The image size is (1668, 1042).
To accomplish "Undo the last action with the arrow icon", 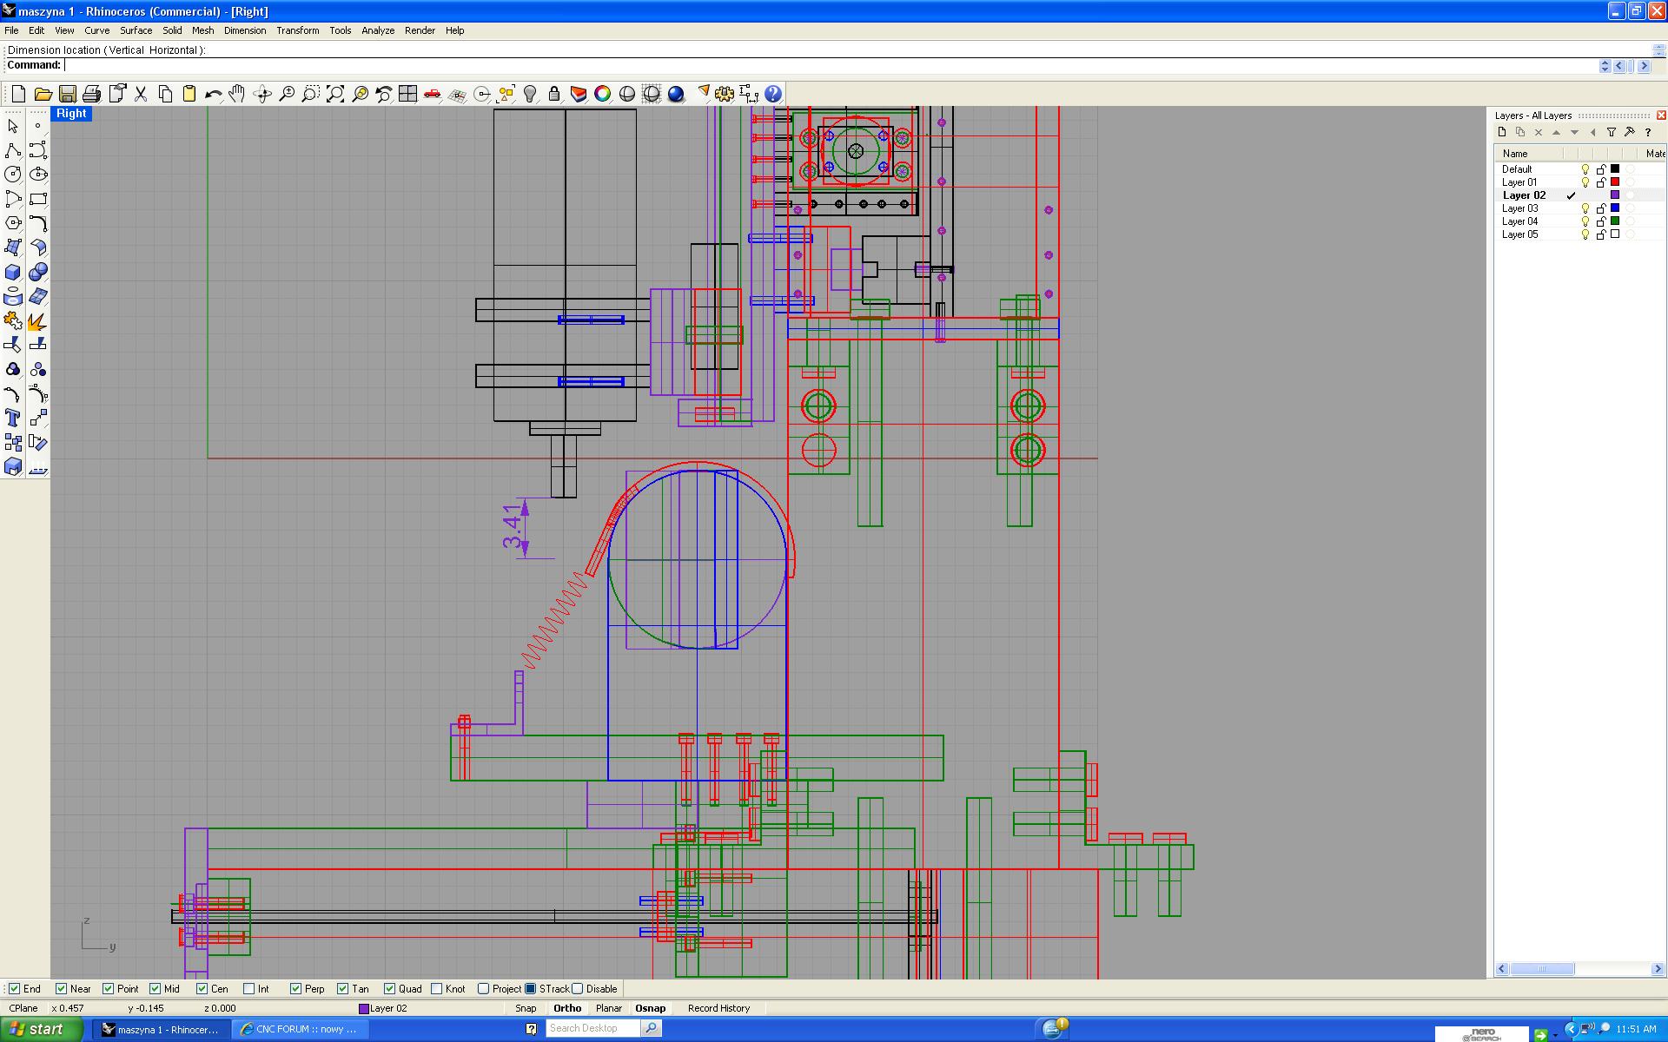I will (213, 94).
